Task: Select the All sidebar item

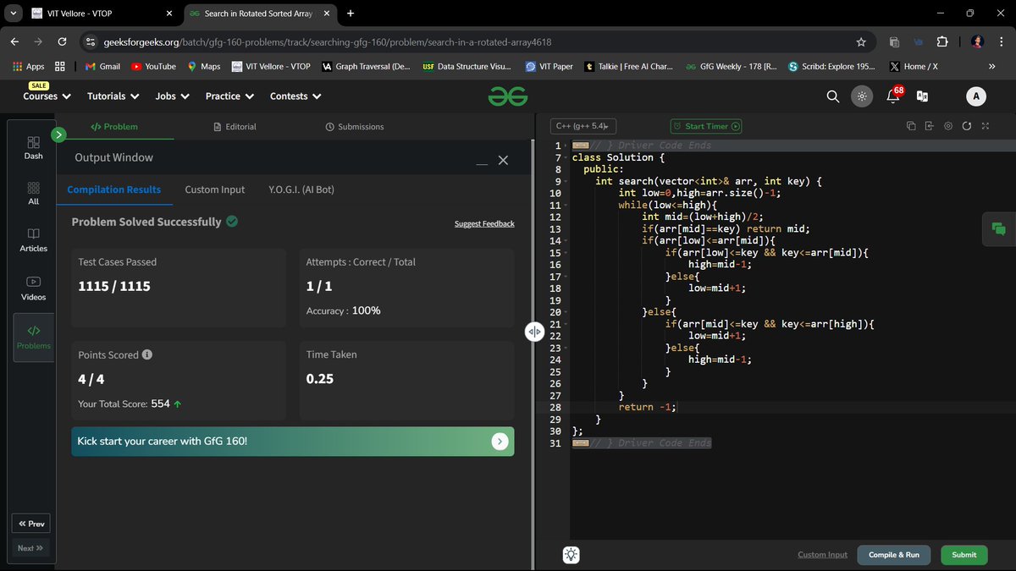Action: point(33,193)
